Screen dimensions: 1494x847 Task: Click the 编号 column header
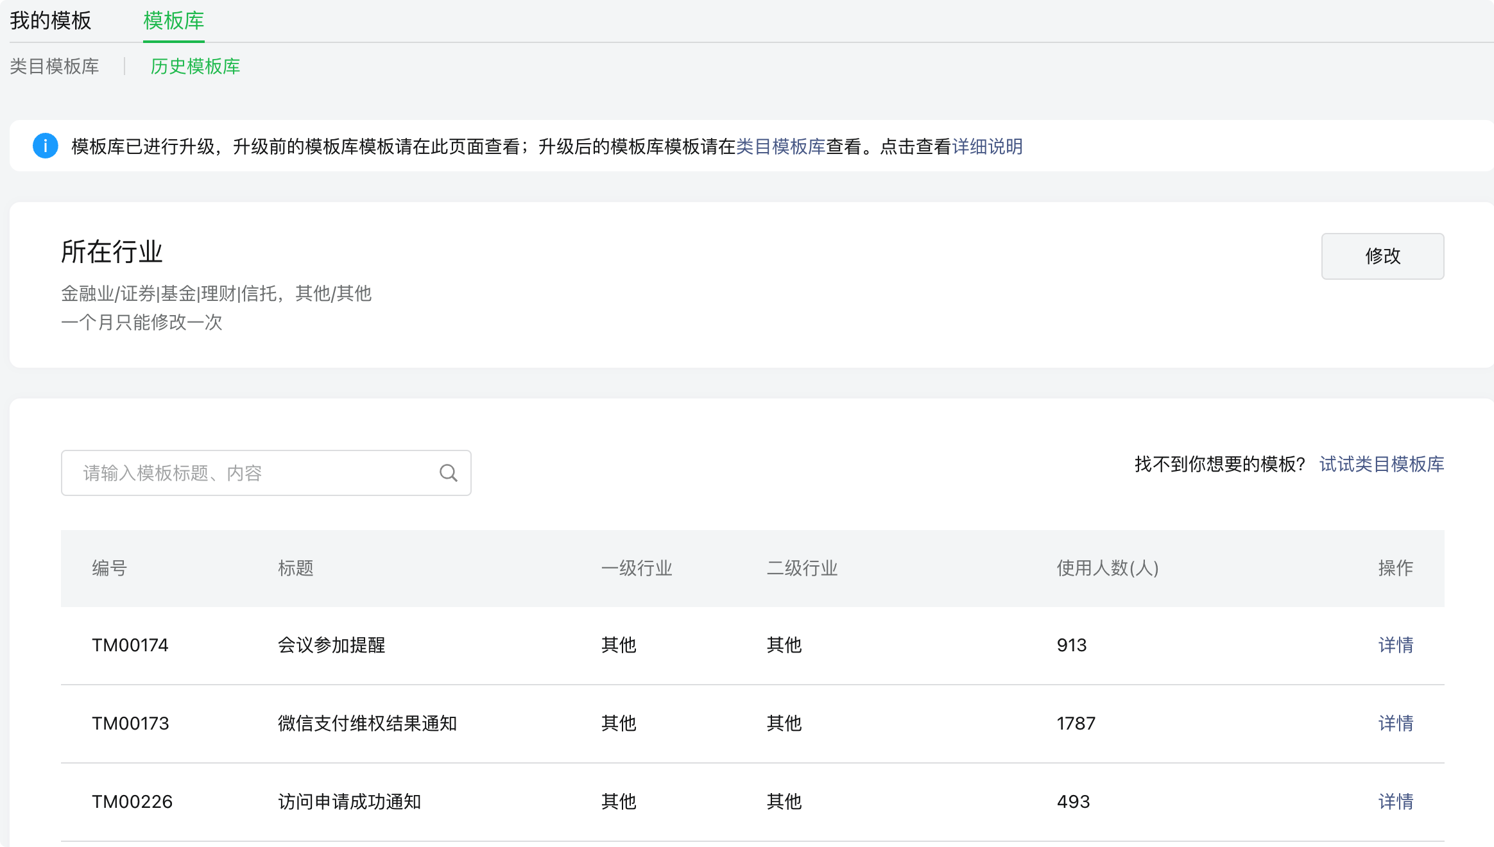tap(110, 568)
